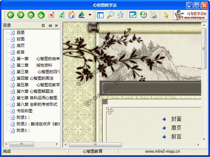Toggle the contents panel layout button
Screen dimensions: 210x157
[x=100, y=15]
